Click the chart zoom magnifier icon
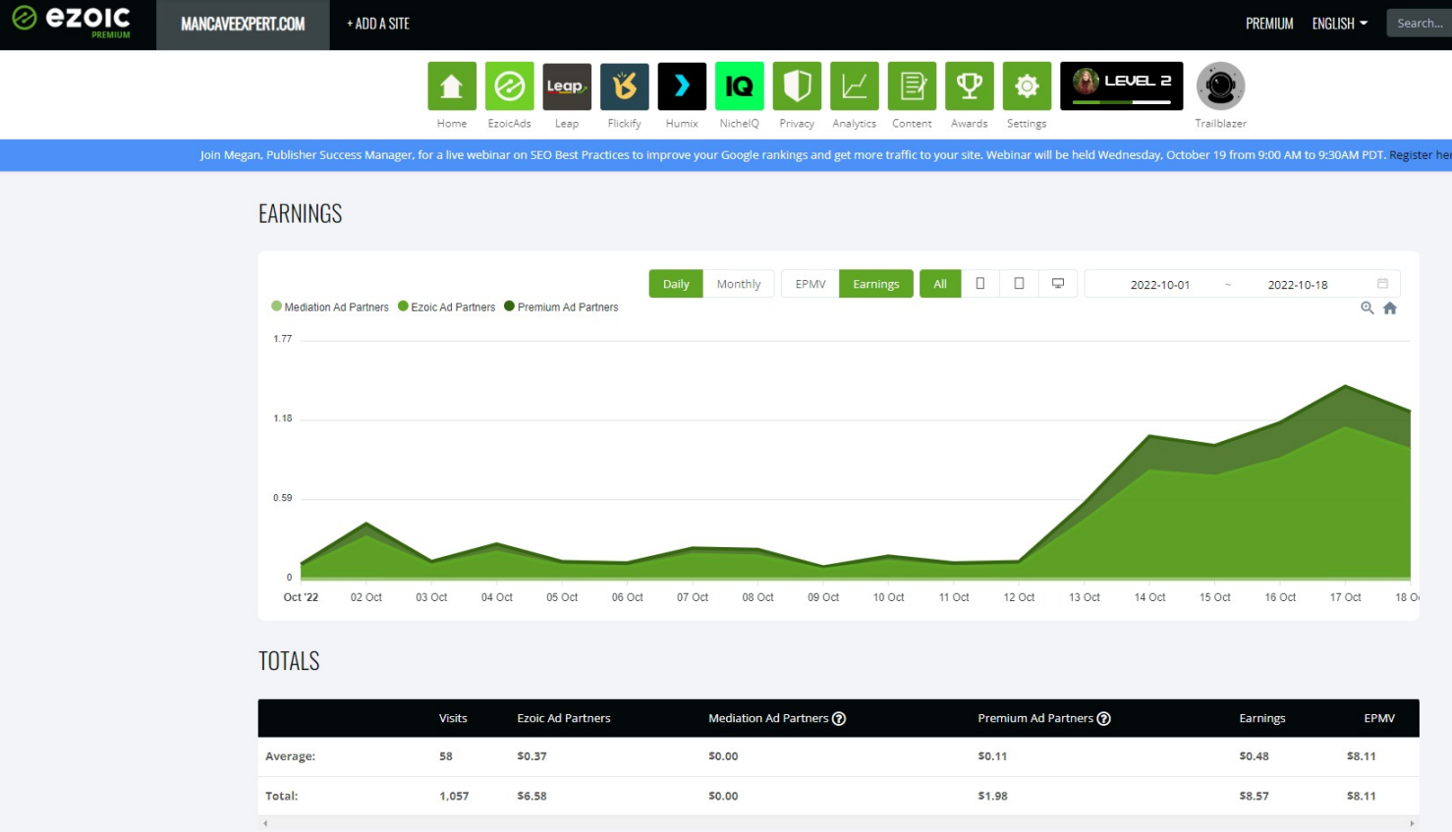The image size is (1452, 832). click(1367, 308)
